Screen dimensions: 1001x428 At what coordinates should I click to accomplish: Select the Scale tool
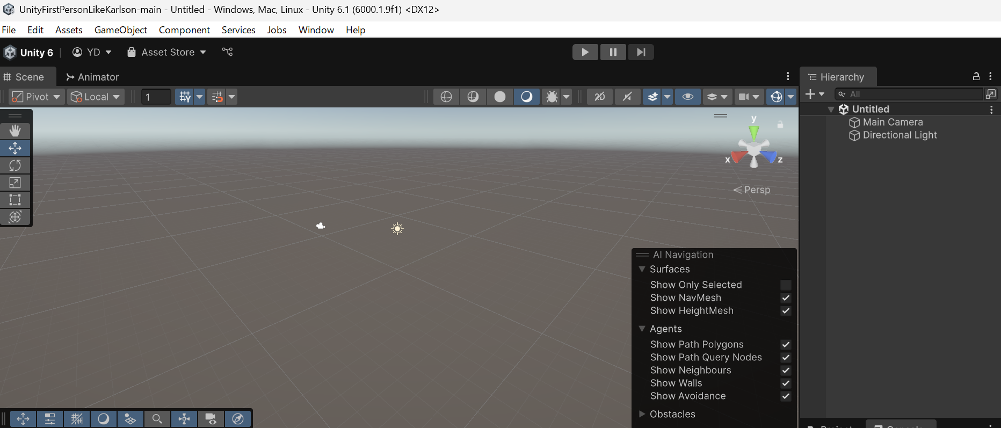[15, 183]
